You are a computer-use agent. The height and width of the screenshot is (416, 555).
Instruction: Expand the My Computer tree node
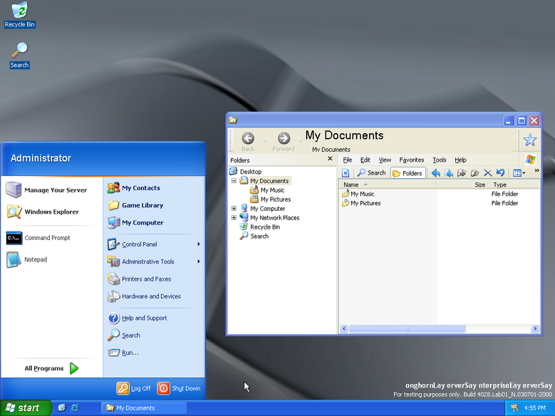[x=234, y=209]
